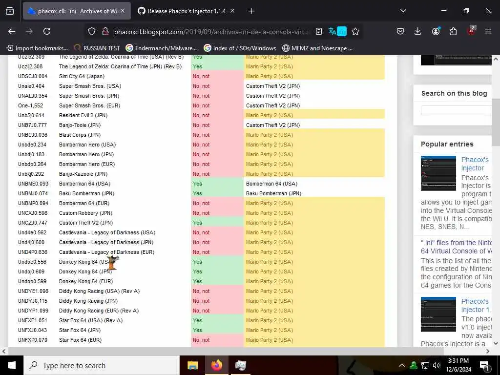
Task: Select UNFXE1.051 file name cell
Action: click(33, 320)
